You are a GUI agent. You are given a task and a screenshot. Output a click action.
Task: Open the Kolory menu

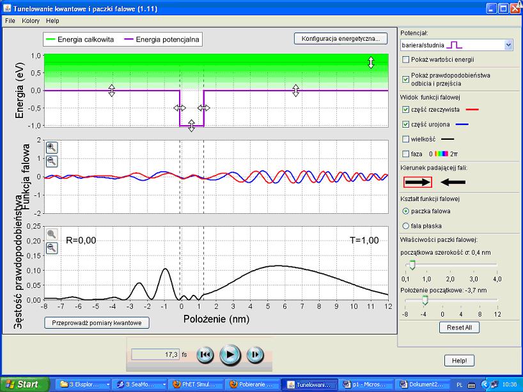point(31,20)
